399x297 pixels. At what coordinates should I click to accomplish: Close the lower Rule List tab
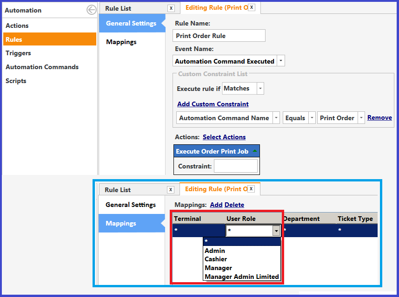point(171,190)
